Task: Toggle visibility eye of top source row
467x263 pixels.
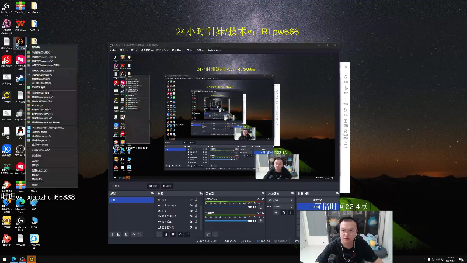Action: pyautogui.click(x=191, y=200)
